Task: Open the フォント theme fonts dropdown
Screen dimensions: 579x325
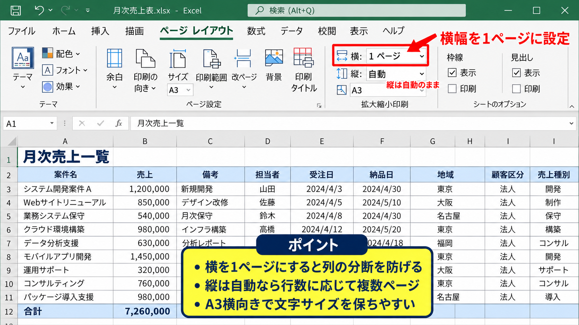Action: coord(65,70)
